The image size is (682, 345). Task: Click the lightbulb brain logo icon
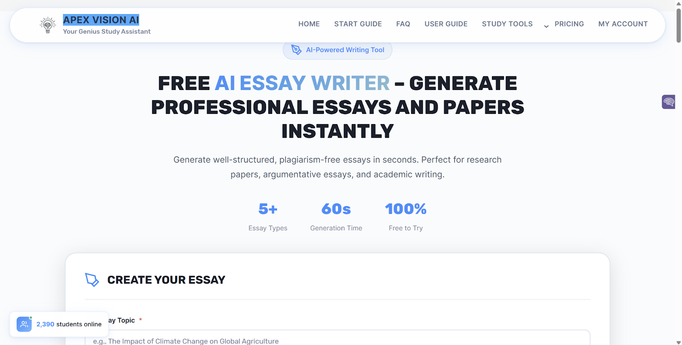coord(48,25)
